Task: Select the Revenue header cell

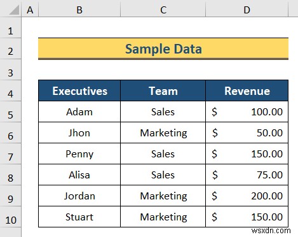Action: [247, 90]
